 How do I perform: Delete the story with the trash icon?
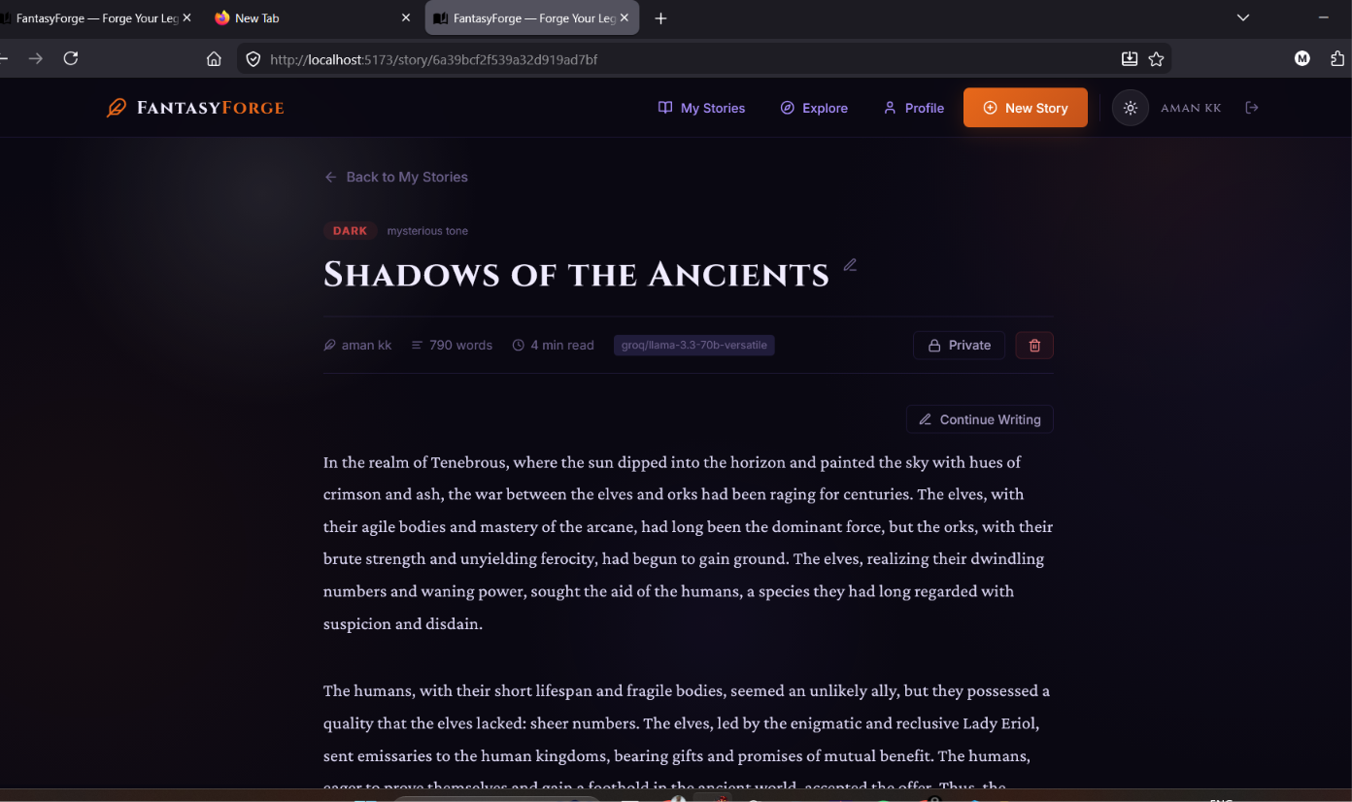[1034, 345]
